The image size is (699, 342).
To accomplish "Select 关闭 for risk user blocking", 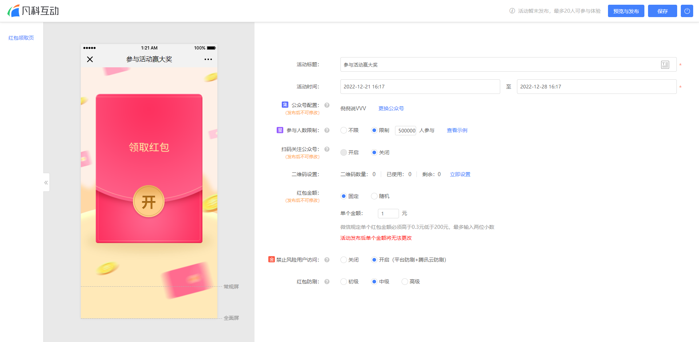I will pos(344,260).
